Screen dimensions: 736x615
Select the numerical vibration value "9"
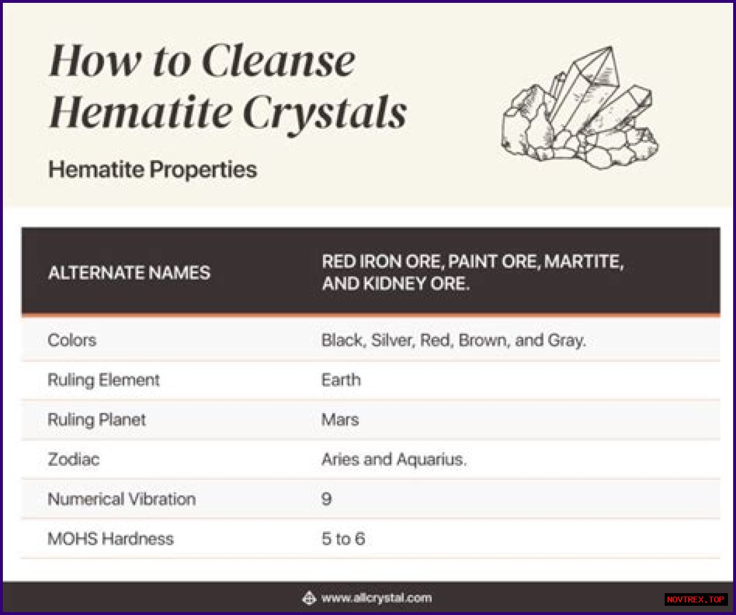[326, 499]
